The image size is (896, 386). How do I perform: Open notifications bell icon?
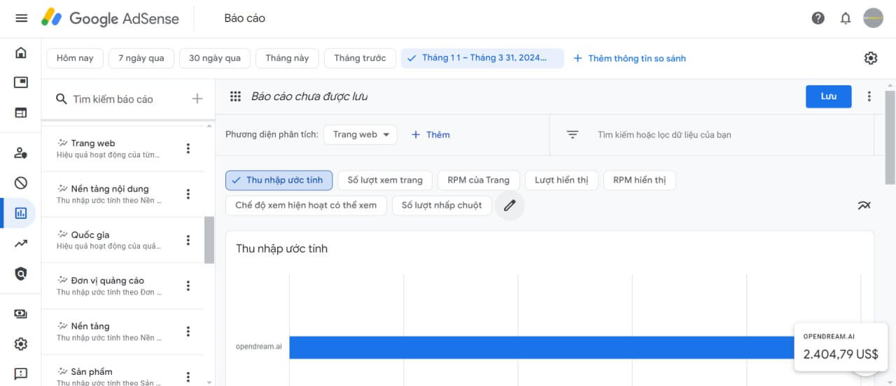coord(846,18)
